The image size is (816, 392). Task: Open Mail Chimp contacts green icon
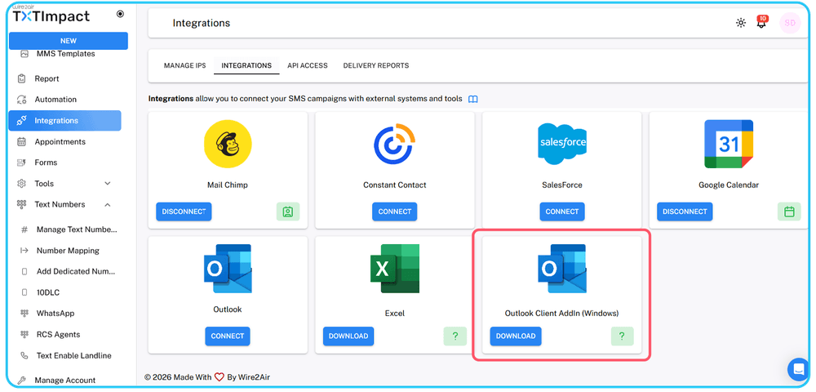pyautogui.click(x=288, y=212)
